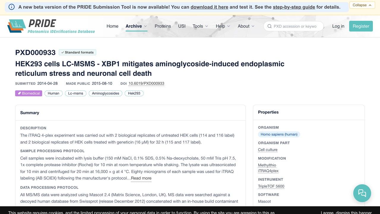
Task: Expand sample protocol with Read more
Action: coord(141,178)
